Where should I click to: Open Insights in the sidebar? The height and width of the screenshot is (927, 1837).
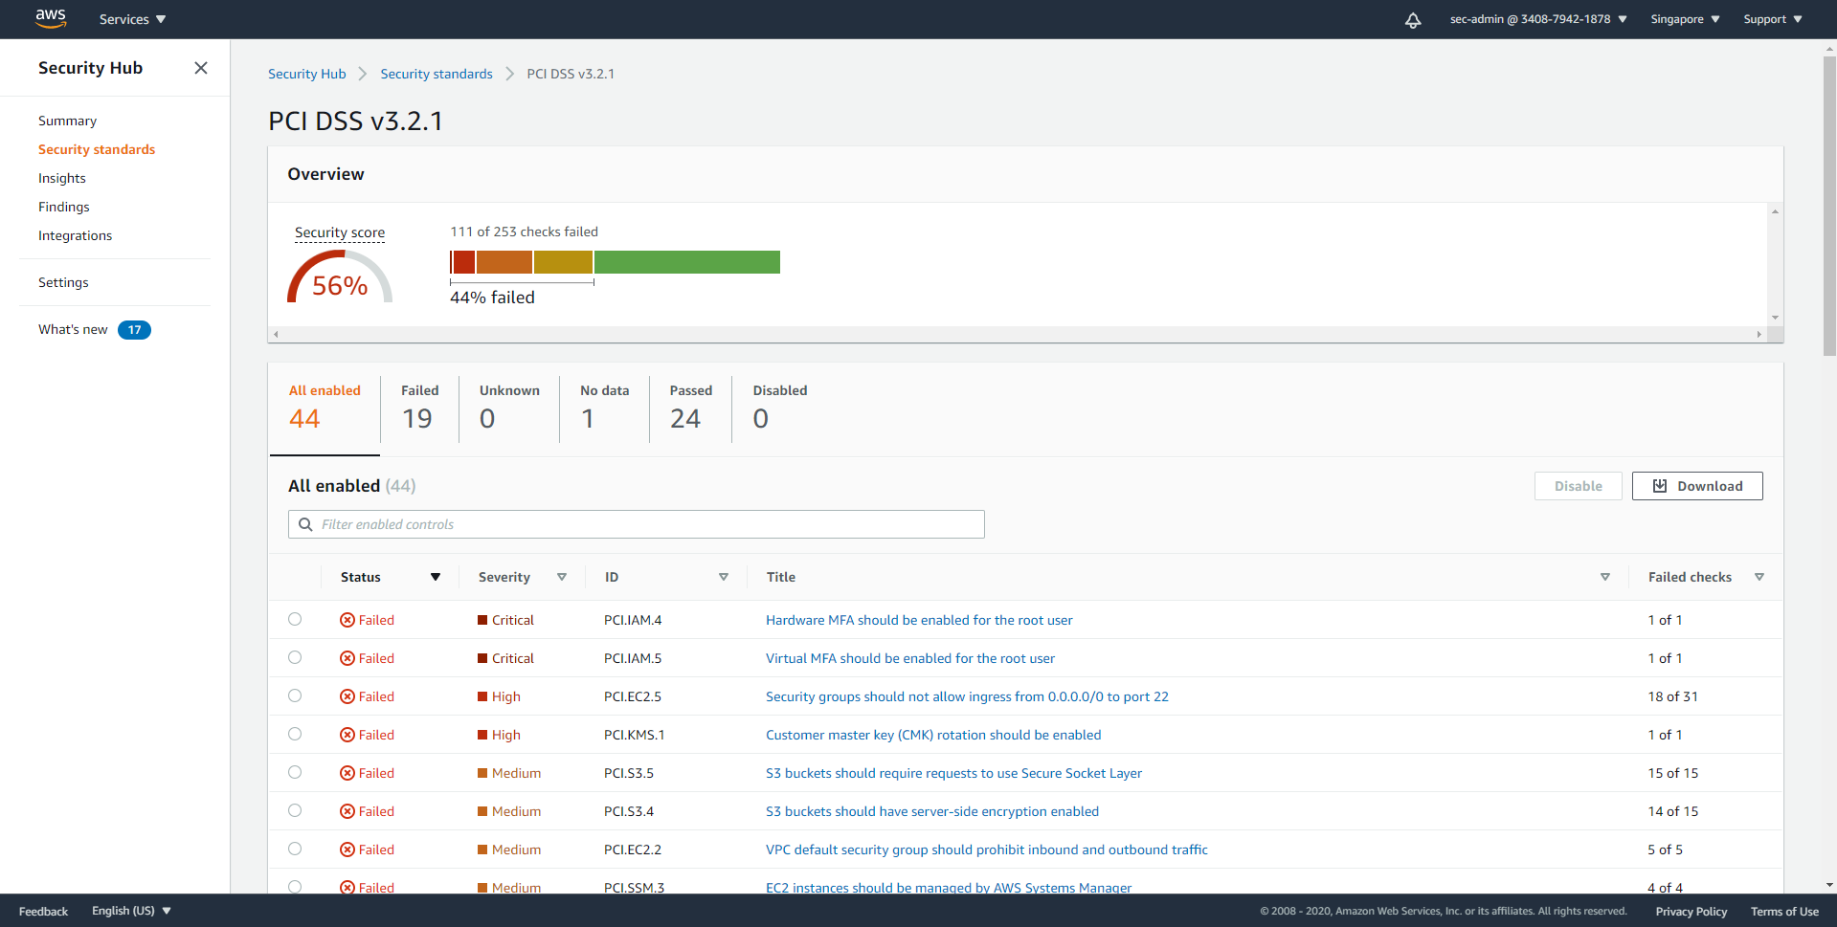tap(62, 178)
